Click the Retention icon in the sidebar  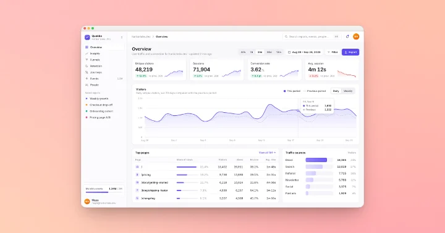[x=87, y=66]
